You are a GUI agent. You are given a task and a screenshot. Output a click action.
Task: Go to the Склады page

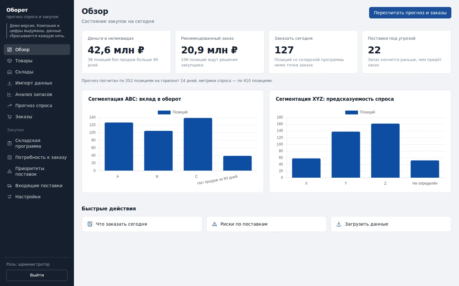[37, 72]
